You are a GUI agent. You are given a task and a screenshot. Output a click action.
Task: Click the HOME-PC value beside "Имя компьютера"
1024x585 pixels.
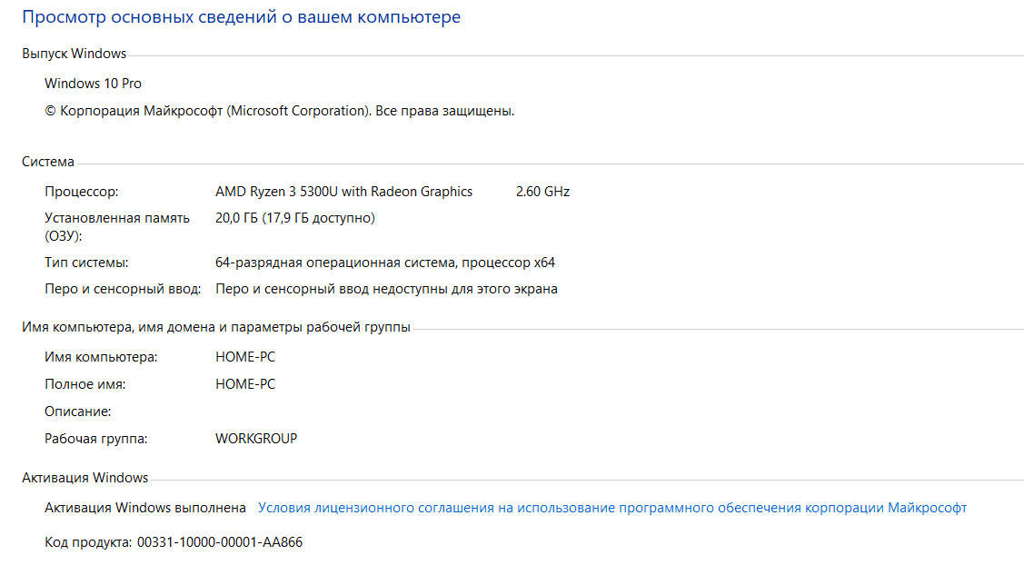(245, 357)
